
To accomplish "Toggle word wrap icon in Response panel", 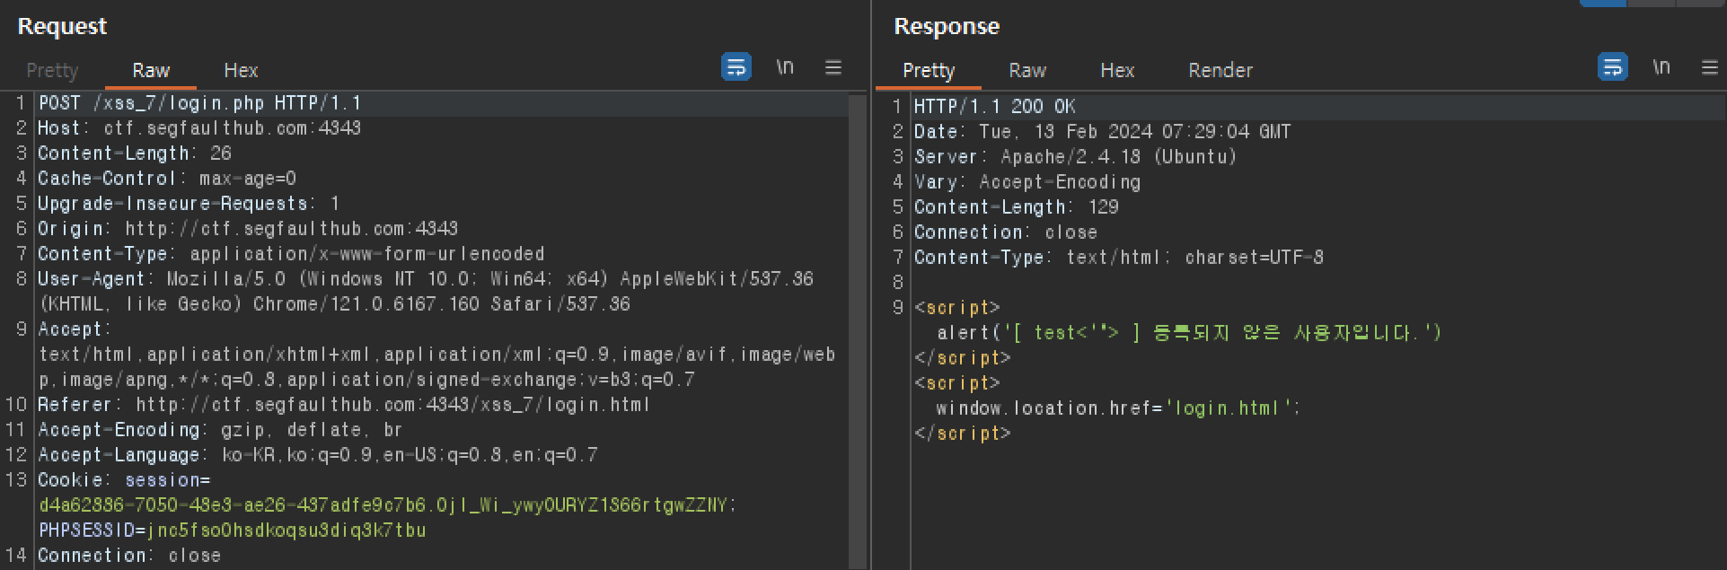I will [x=1613, y=67].
